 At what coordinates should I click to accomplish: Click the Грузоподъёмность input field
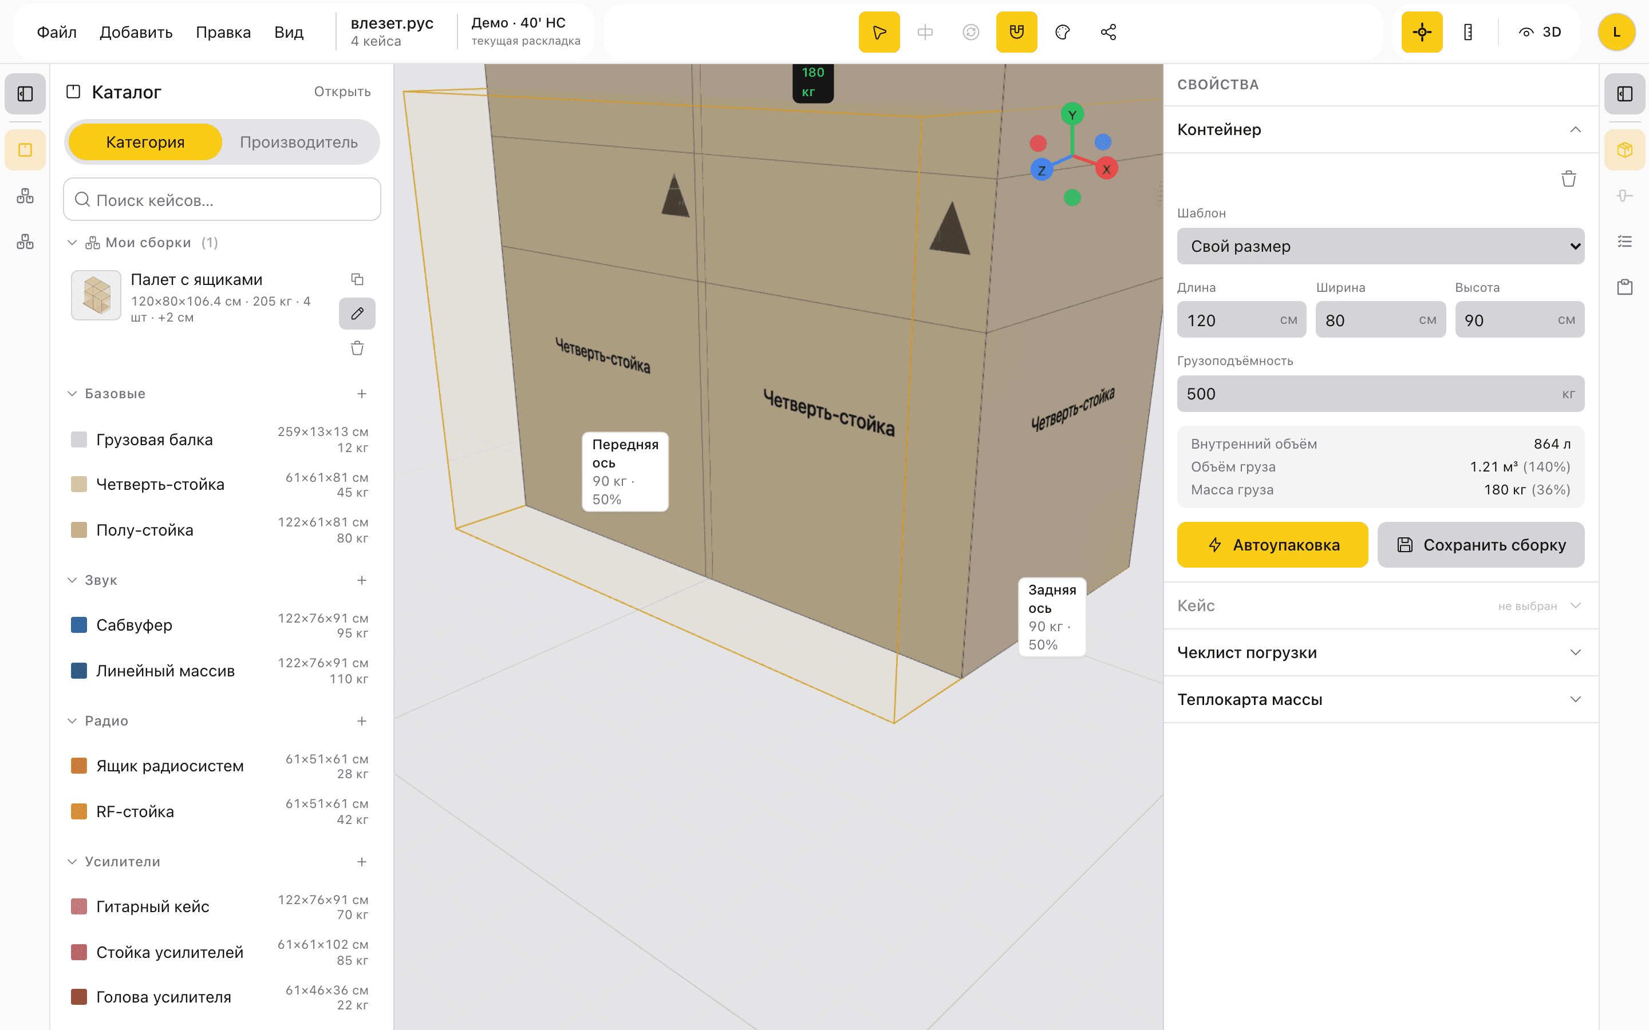click(1380, 394)
